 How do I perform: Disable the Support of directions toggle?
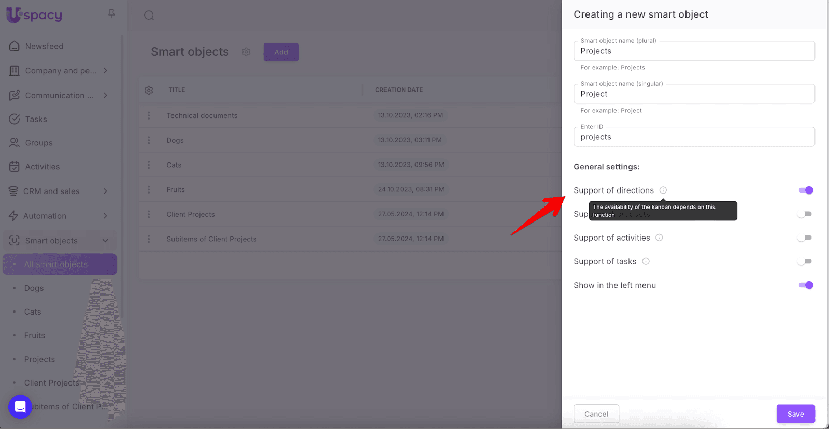pos(805,190)
